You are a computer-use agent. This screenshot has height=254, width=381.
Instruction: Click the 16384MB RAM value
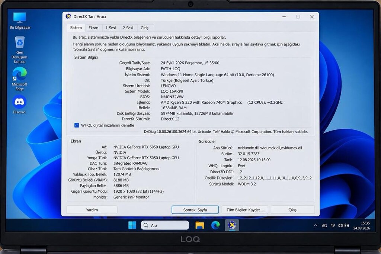point(174,108)
